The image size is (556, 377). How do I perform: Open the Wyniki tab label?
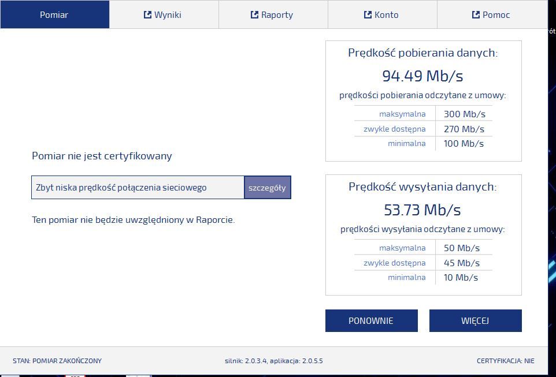[x=168, y=15]
